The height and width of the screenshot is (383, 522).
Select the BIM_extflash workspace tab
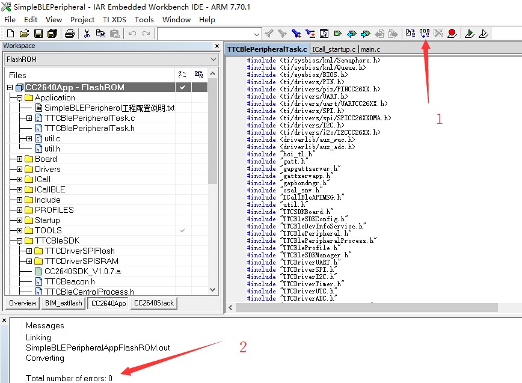tap(64, 303)
